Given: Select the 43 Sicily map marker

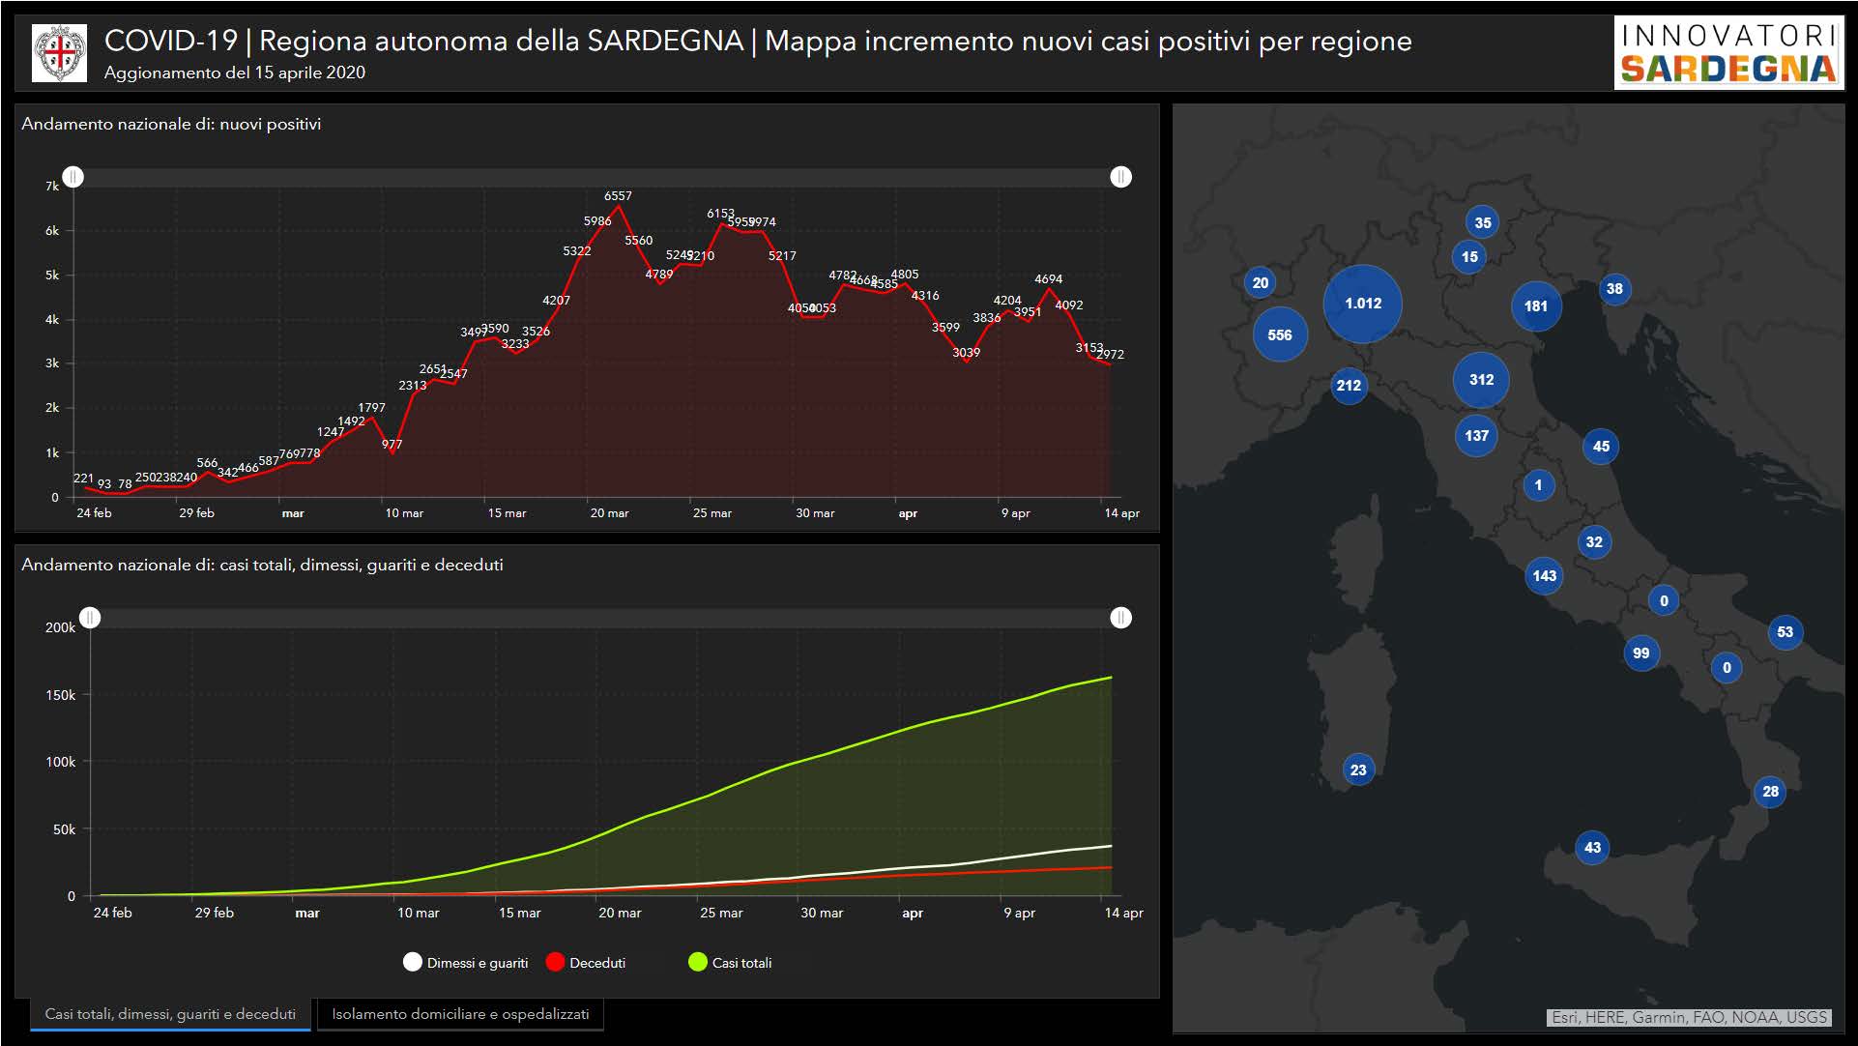Looking at the screenshot, I should [1592, 848].
